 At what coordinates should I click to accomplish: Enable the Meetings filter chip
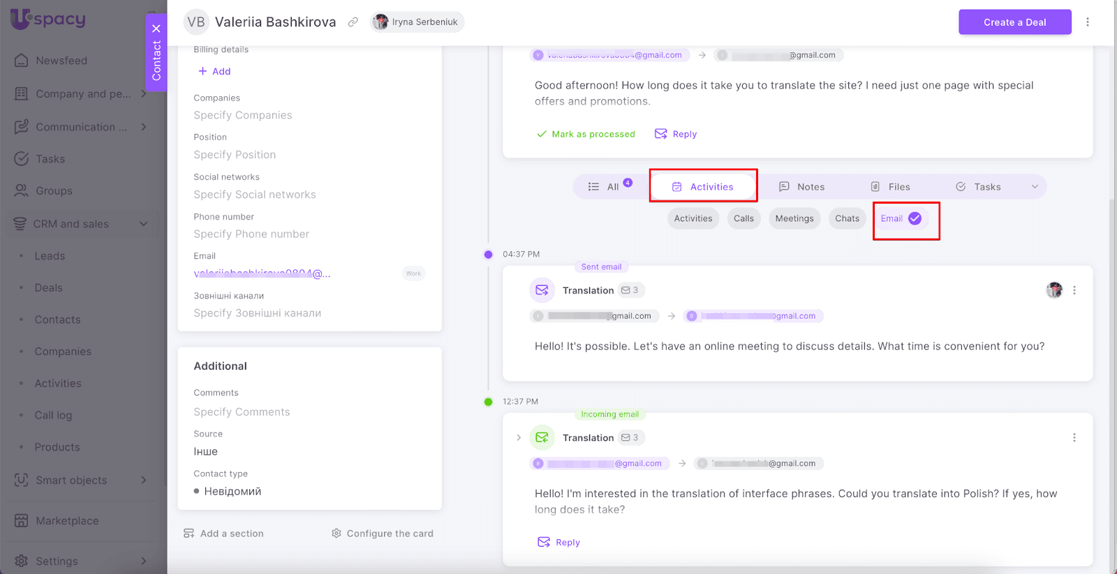click(794, 218)
